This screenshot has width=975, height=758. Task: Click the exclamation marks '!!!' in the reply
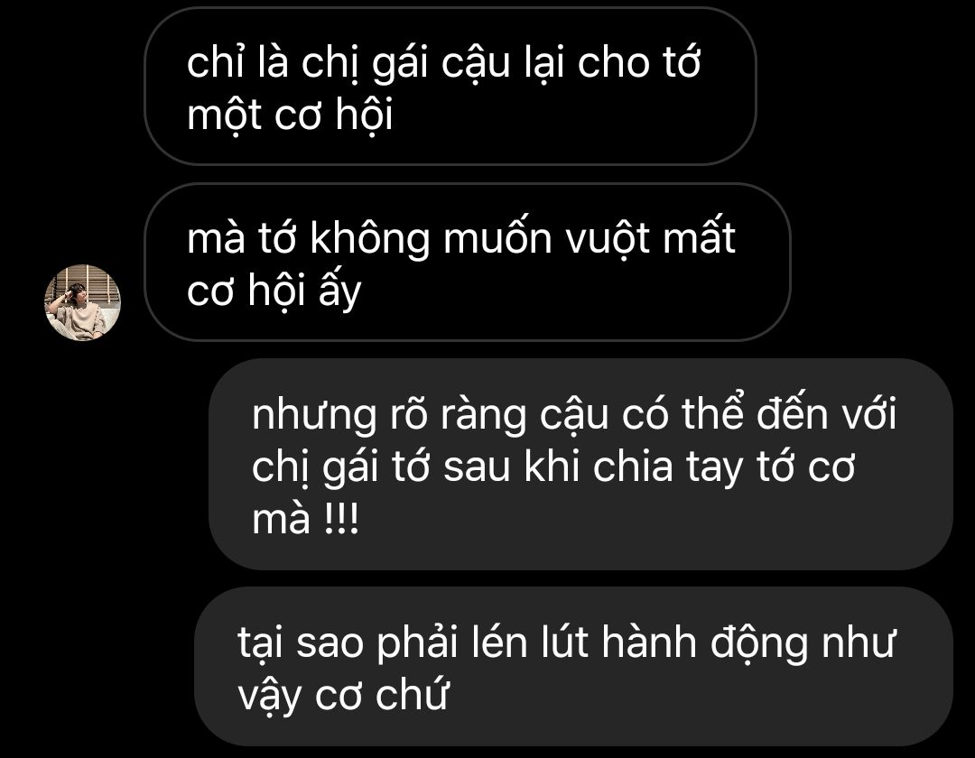342,519
